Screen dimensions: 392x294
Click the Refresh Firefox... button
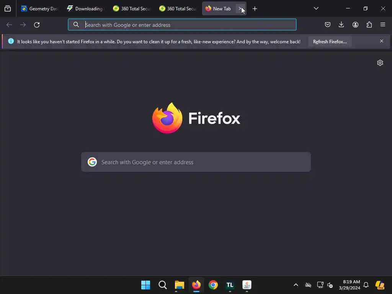click(330, 41)
